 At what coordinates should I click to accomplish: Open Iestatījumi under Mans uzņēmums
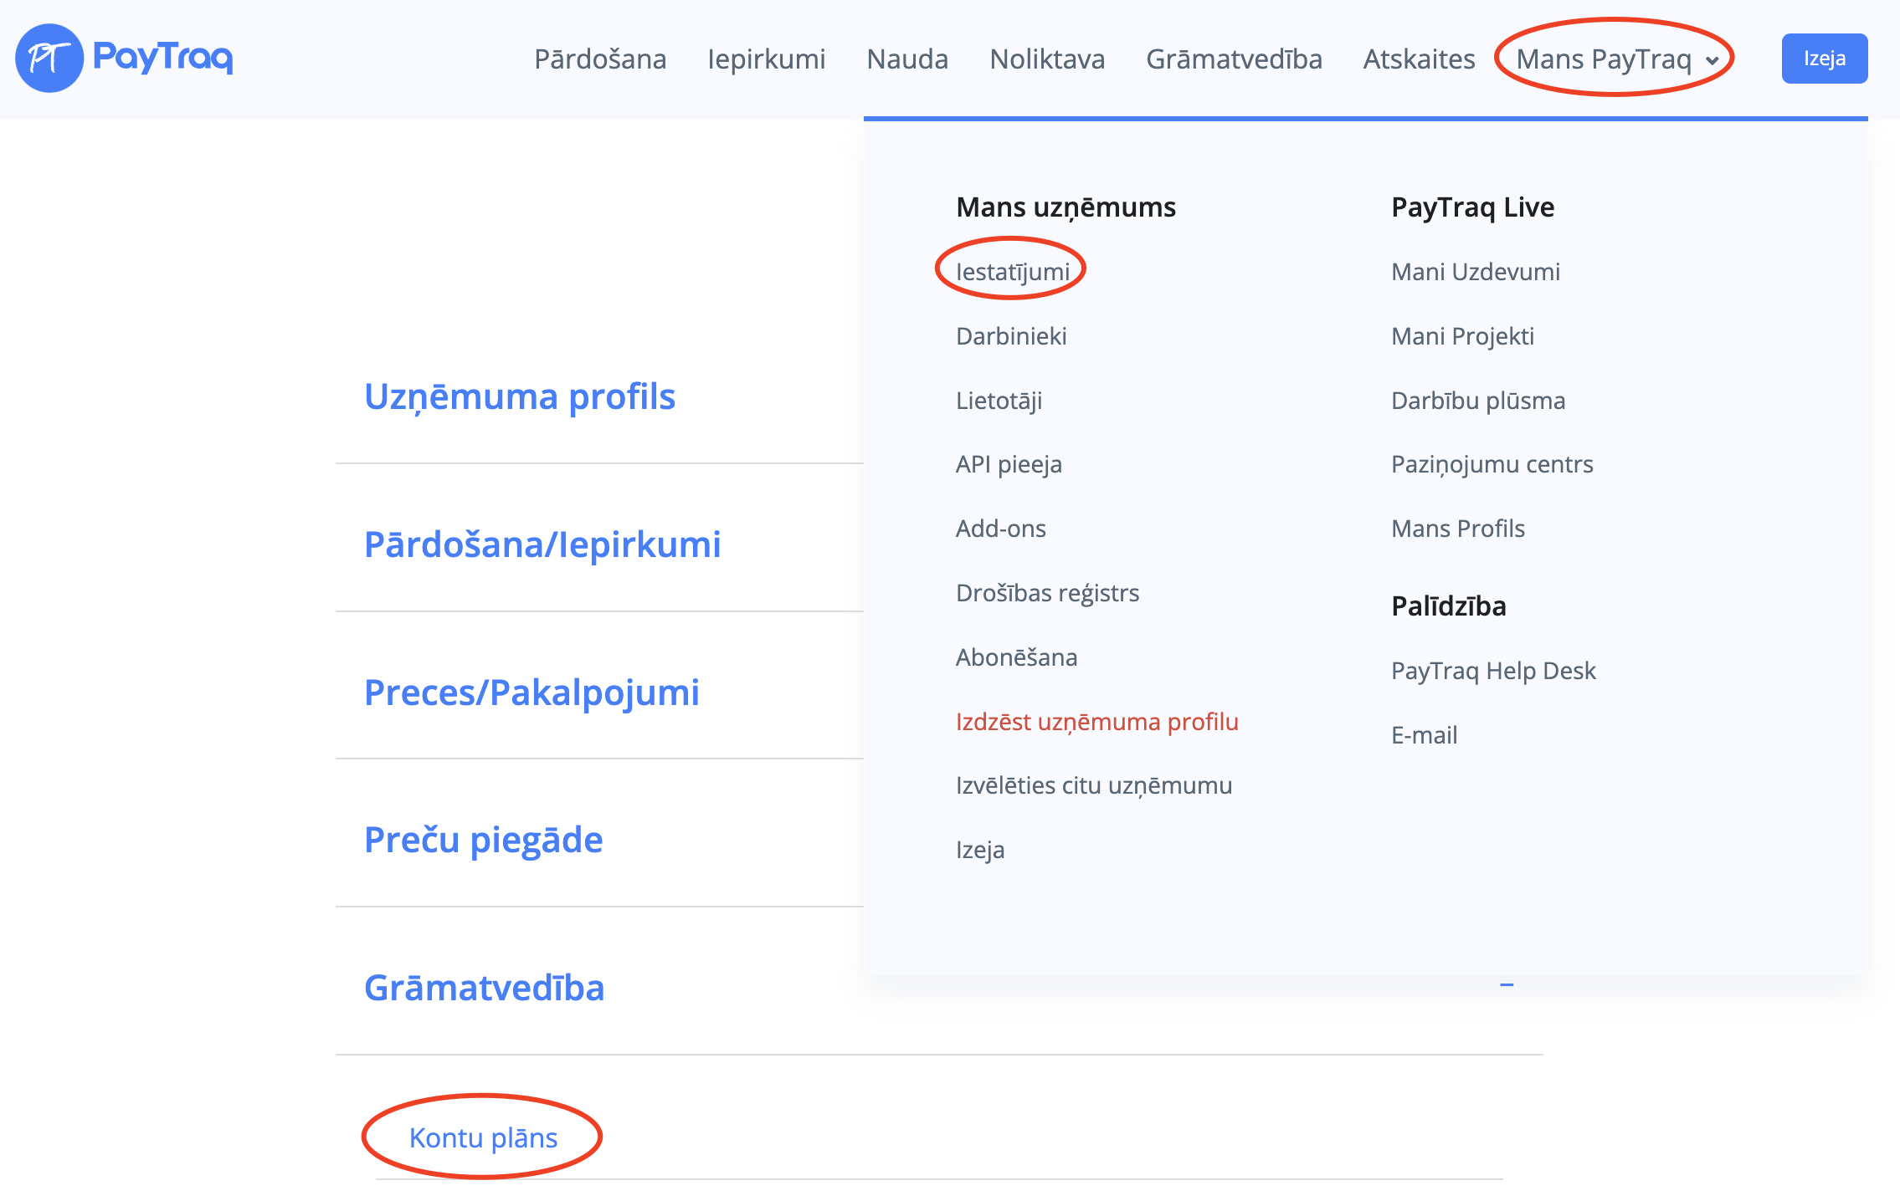click(x=1012, y=272)
